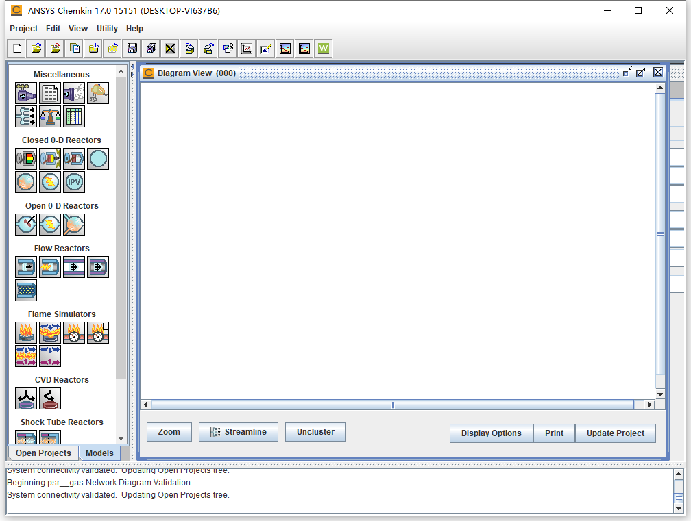Select the gas inlet model icon
Screen dimensions: 691x521
[26, 93]
